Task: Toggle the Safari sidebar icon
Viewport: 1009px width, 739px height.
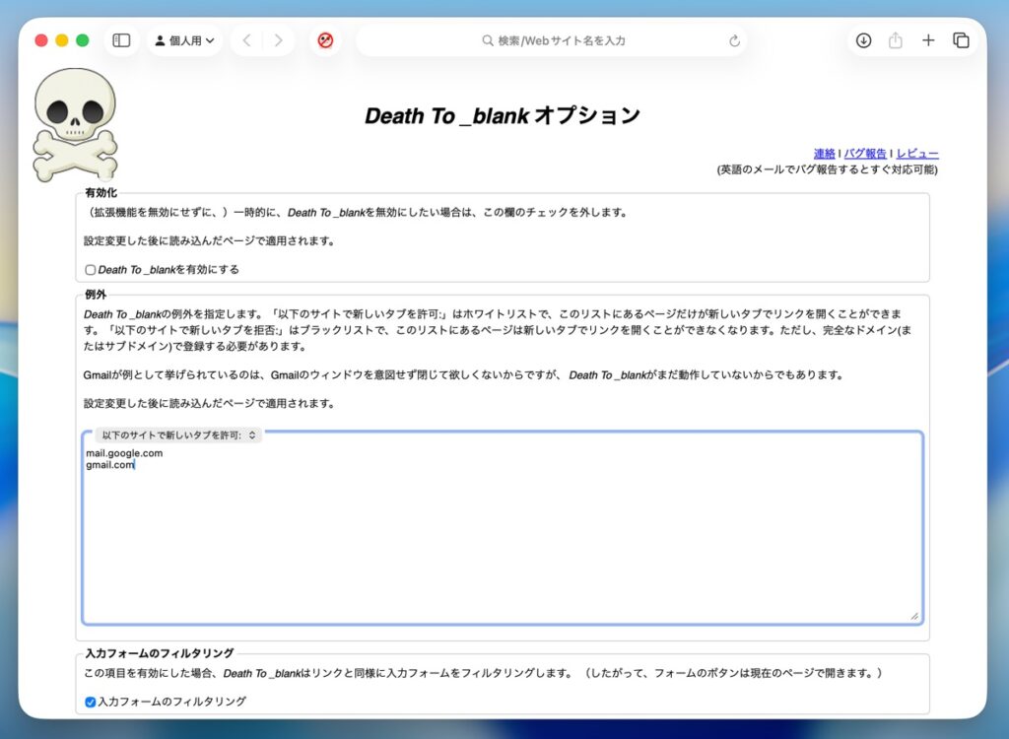Action: (121, 40)
